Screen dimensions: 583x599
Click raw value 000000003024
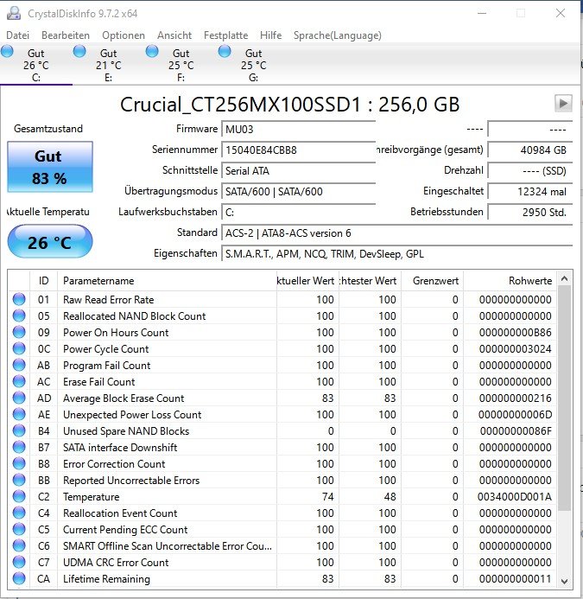(515, 349)
